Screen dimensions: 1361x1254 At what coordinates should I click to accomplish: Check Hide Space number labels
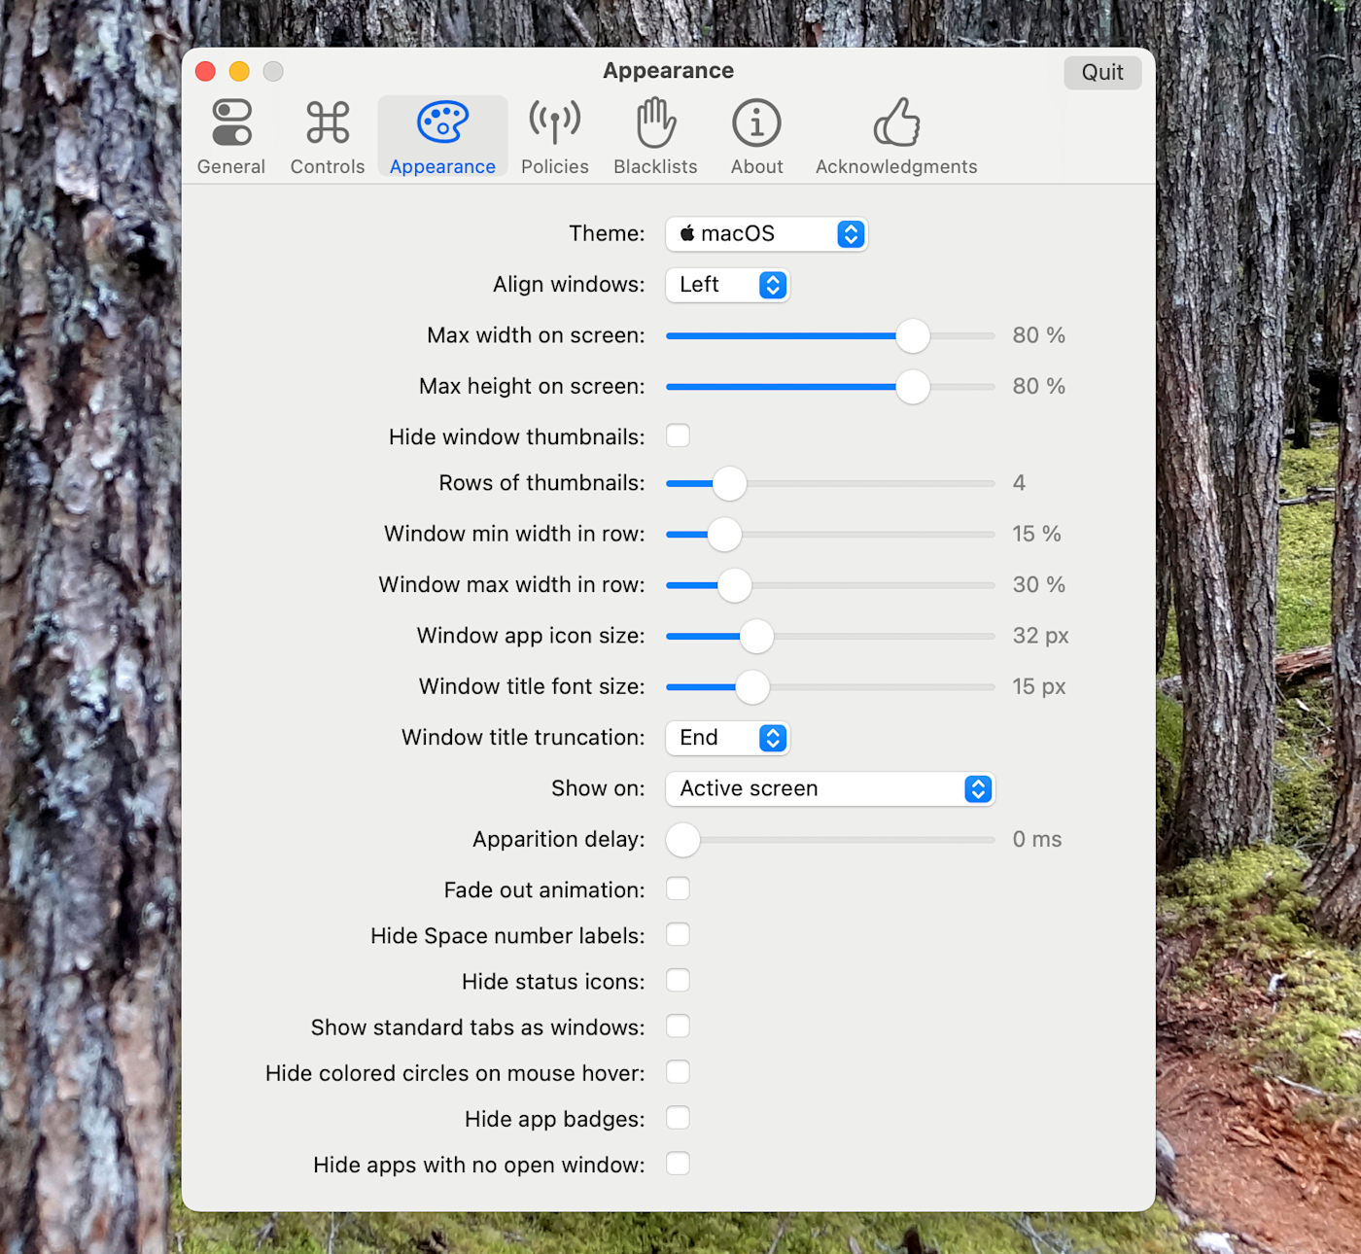[678, 934]
